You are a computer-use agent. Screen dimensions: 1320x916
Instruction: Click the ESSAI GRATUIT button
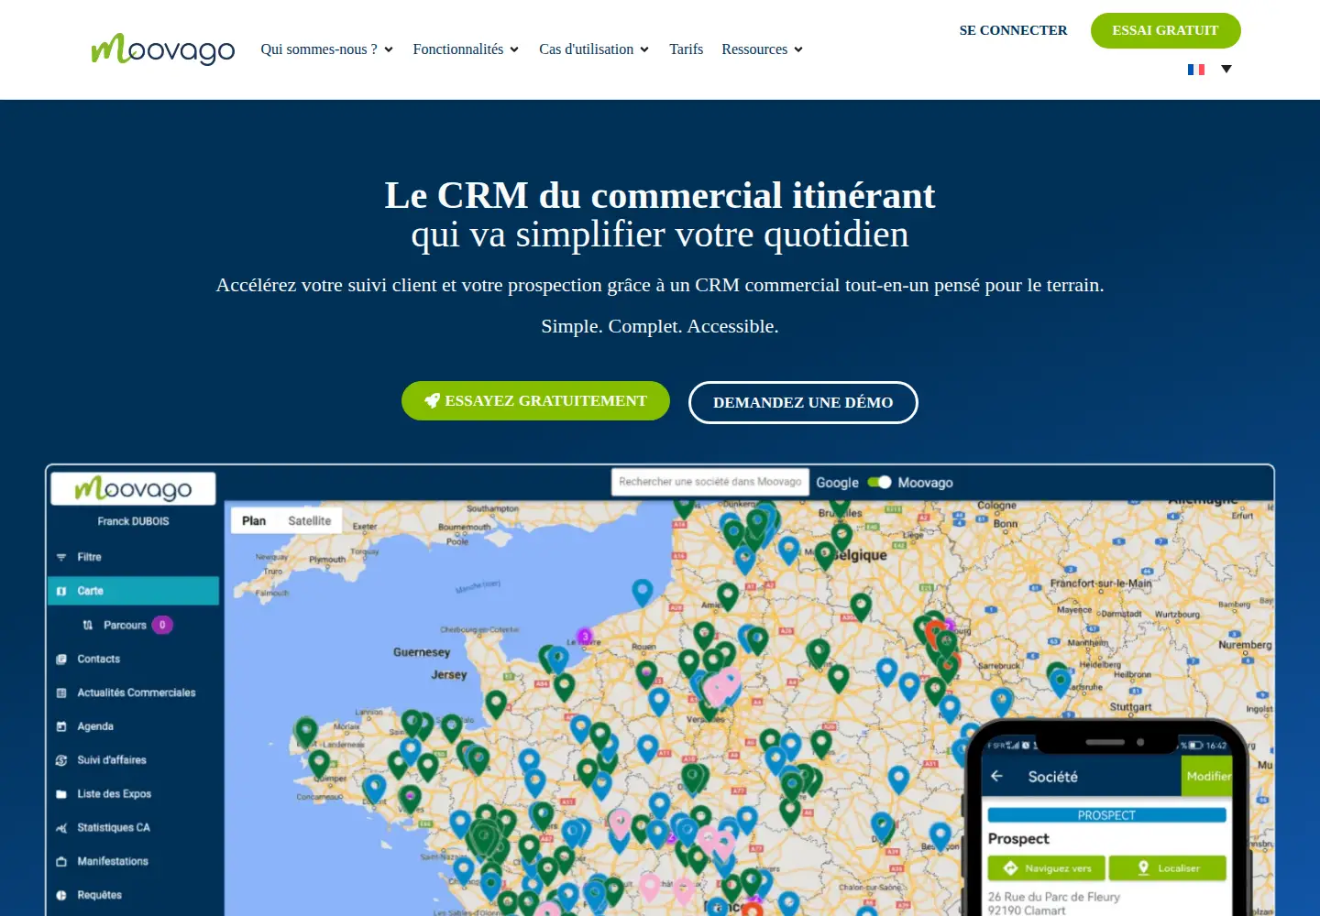1165,30
